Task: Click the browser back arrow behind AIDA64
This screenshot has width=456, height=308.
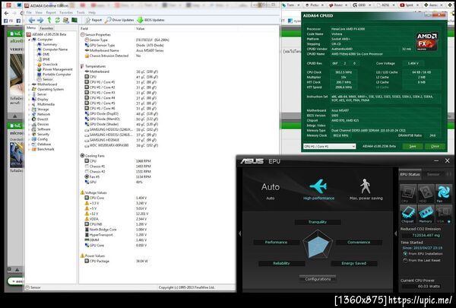Action: pyautogui.click(x=6, y=14)
